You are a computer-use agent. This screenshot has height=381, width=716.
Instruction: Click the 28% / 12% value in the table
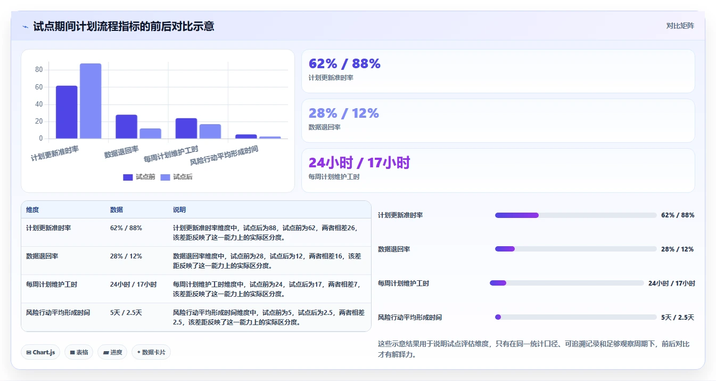click(126, 256)
